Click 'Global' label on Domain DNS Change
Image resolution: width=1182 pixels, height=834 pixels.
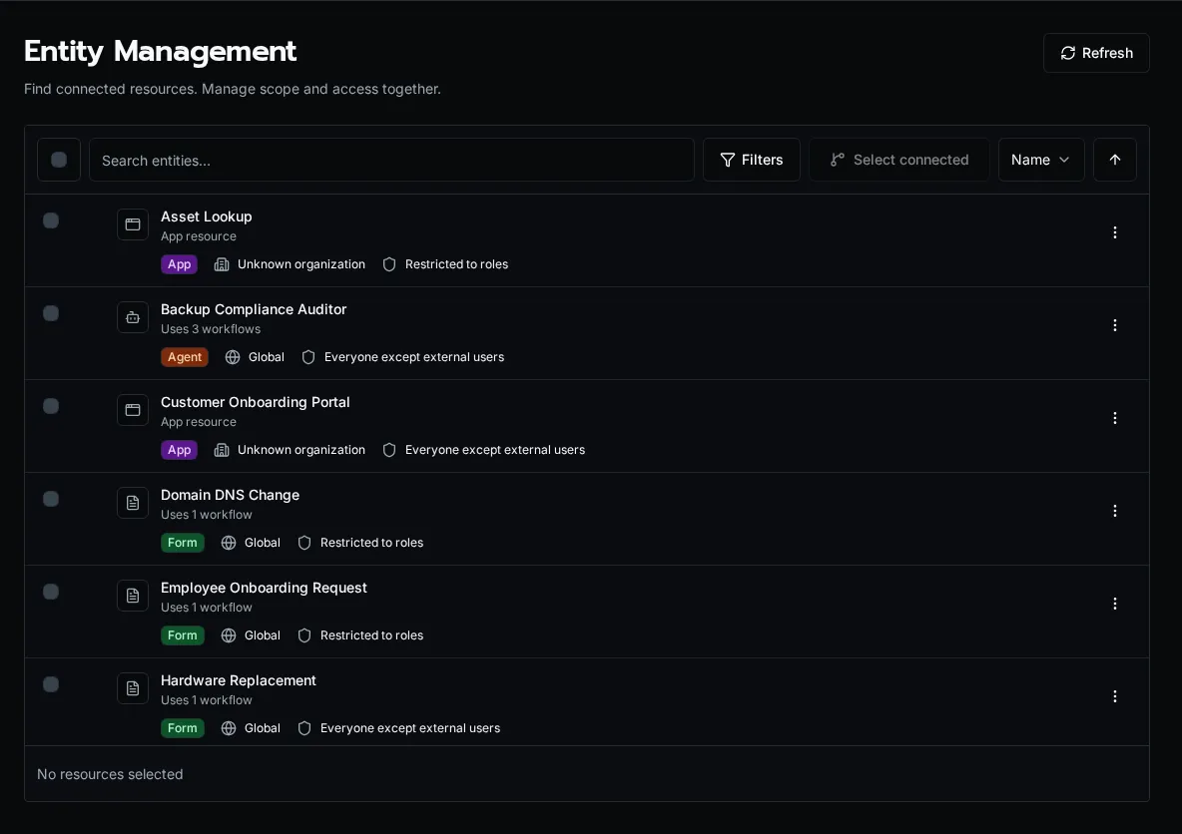coord(263,543)
